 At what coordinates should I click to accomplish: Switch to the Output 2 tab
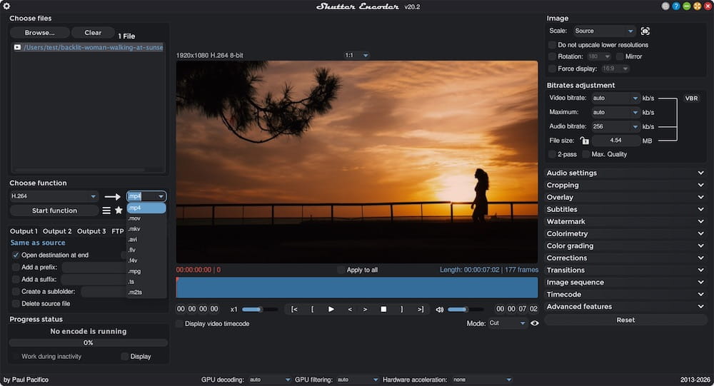(x=57, y=231)
